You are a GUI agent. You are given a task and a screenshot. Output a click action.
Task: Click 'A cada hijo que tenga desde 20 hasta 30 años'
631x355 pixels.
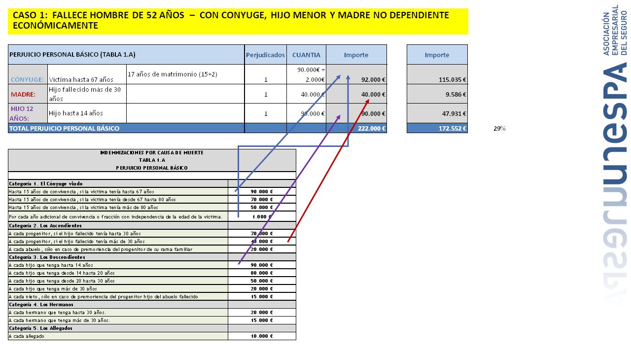point(152,281)
